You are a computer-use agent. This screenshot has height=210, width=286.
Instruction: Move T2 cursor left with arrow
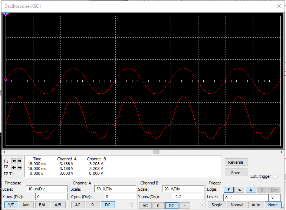(14, 167)
